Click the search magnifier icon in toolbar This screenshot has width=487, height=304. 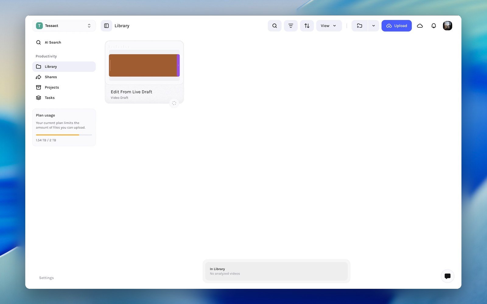click(x=275, y=26)
